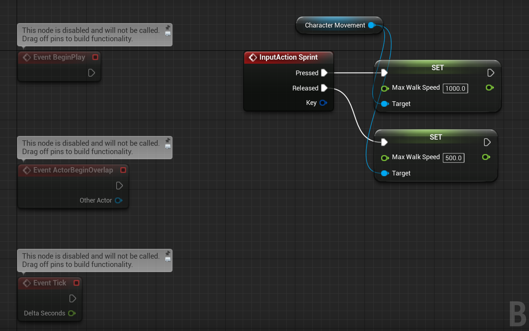
Task: Click the exec output pin on Event Tick
Action: [72, 298]
